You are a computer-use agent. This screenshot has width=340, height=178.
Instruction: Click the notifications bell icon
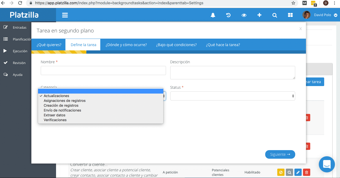tap(213, 15)
